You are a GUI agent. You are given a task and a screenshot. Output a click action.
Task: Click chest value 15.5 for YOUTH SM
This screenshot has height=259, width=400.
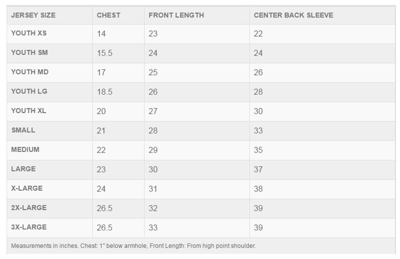click(105, 53)
